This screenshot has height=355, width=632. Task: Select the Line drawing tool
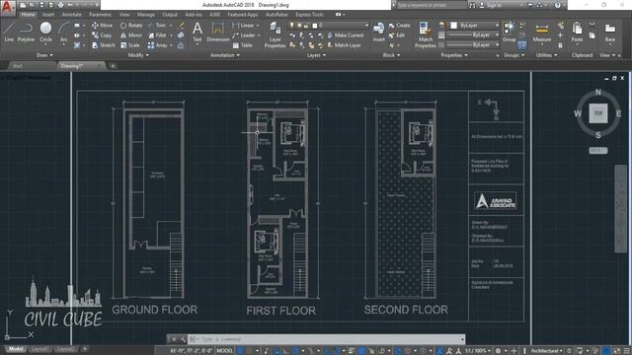[x=9, y=33]
